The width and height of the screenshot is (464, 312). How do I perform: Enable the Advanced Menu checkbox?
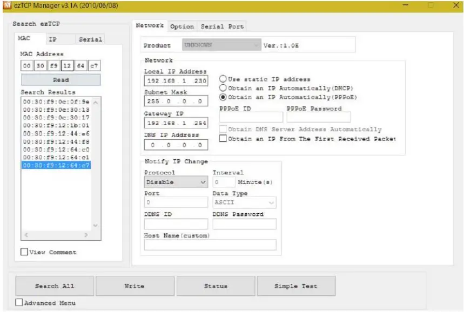(19, 302)
